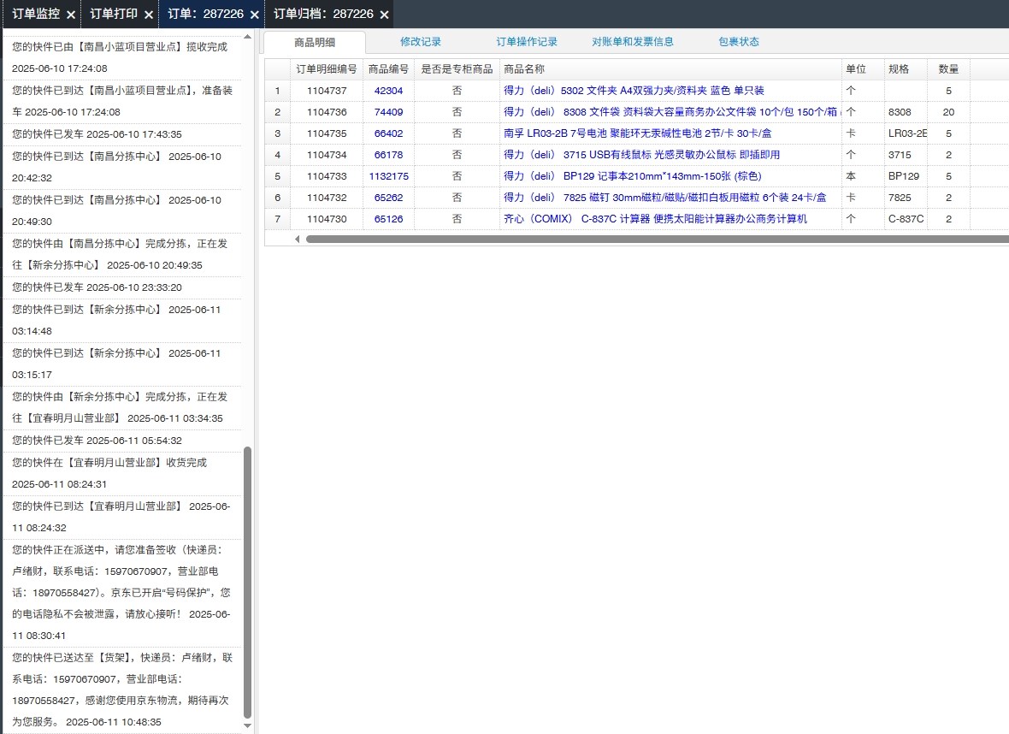Screen dimensions: 1009x734
Task: Switch to the 订单监控 tab
Action: point(36,14)
